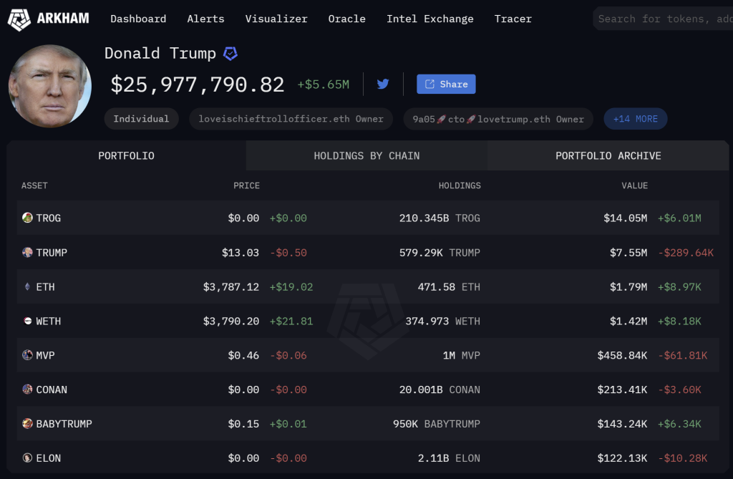Click the MVP globe icon
This screenshot has height=479, width=733.
[x=27, y=355]
